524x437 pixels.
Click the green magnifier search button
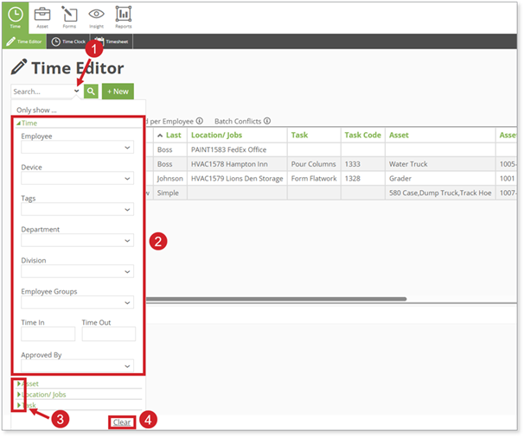coord(91,92)
